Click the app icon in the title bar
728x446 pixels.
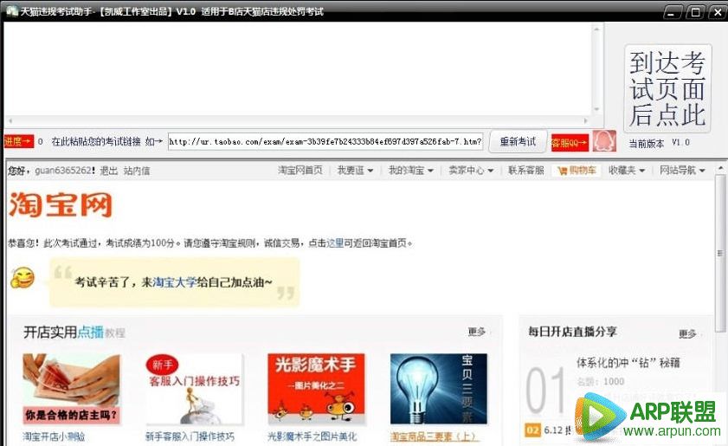click(12, 10)
